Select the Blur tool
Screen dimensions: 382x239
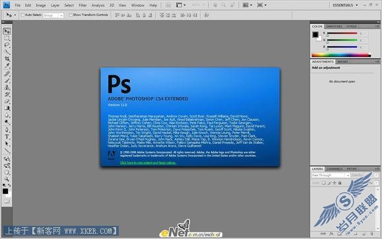(x=7, y=115)
